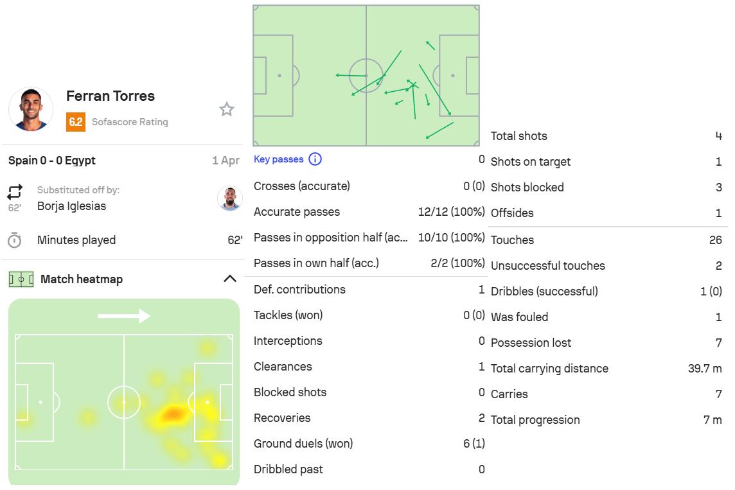735x490 pixels.
Task: Select the Total shots stat row
Action: tap(606, 136)
